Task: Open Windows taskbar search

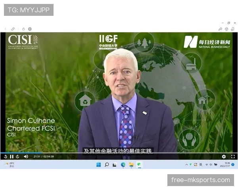Action: pos(107,165)
